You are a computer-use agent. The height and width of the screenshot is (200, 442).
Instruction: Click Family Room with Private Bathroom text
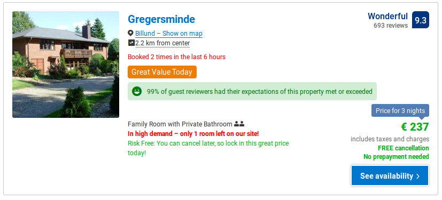[180, 124]
